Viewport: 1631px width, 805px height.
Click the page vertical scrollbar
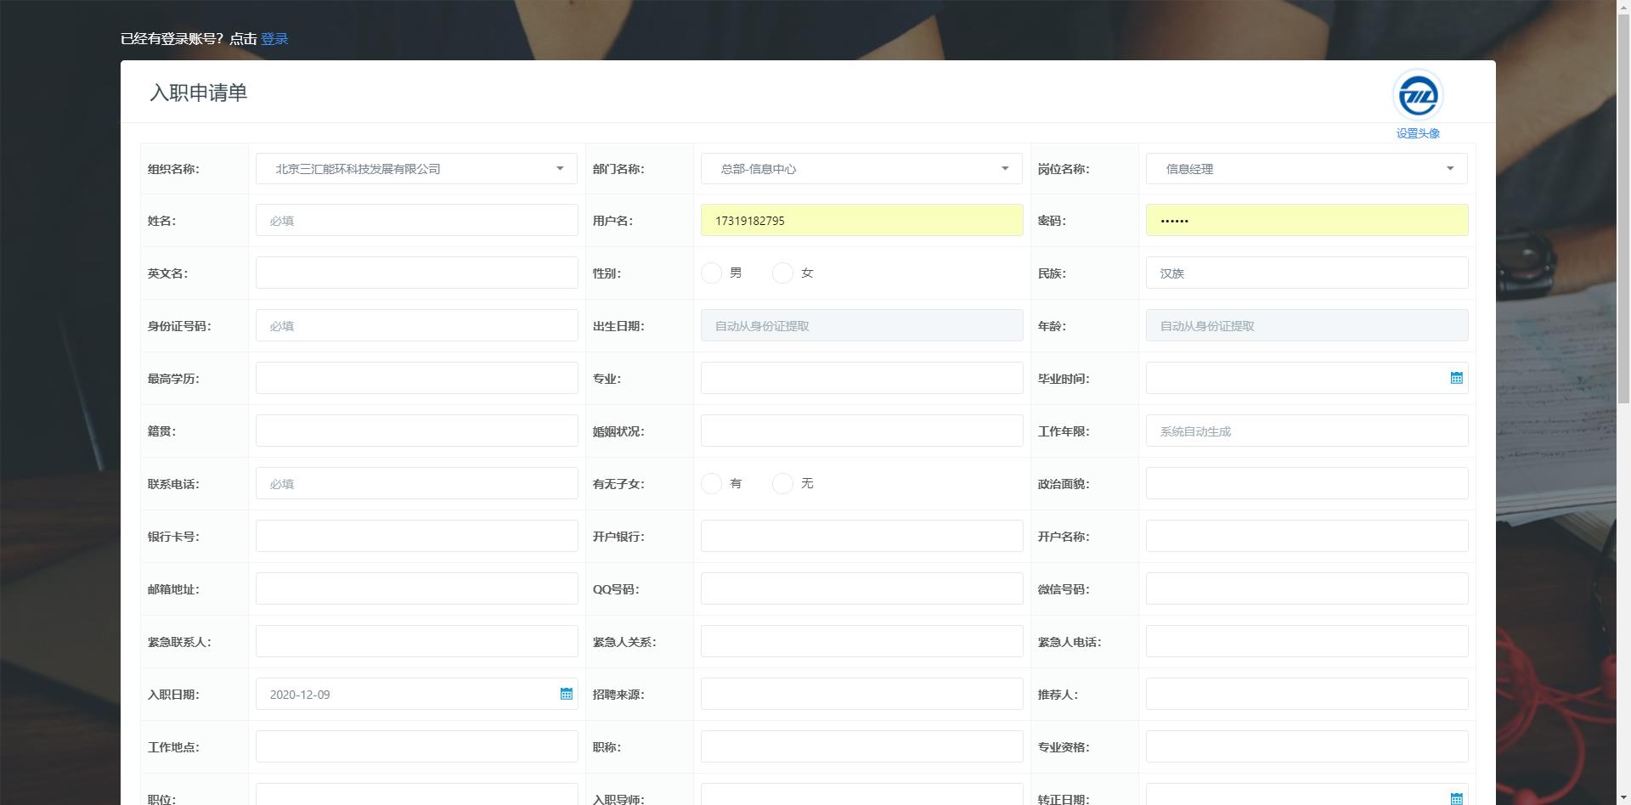pyautogui.click(x=1623, y=340)
